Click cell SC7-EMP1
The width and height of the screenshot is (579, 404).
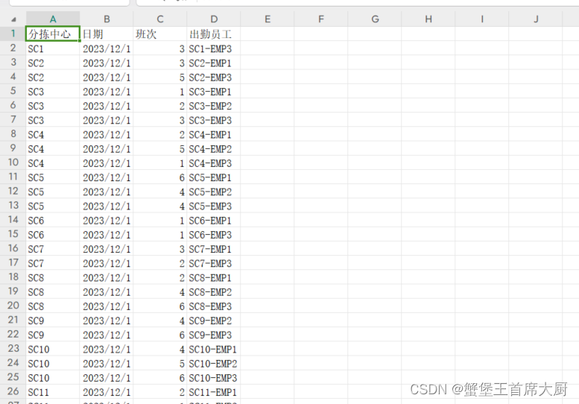tap(214, 249)
